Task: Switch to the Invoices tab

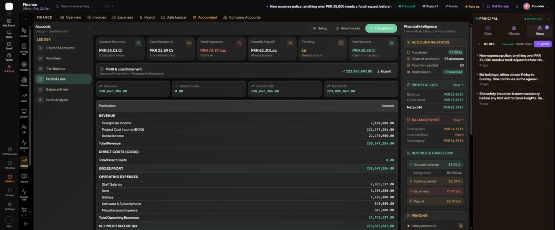Action: click(97, 17)
